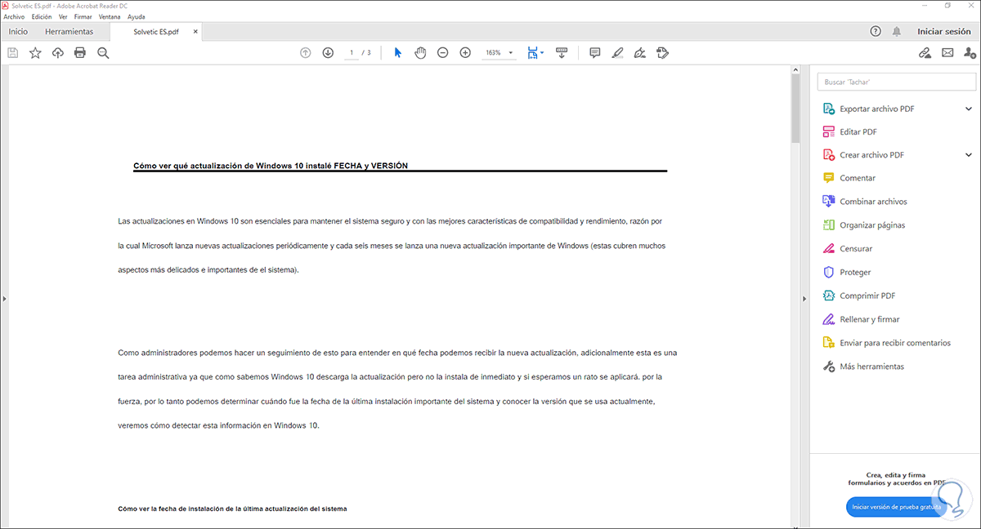
Task: Click the Buscar 'Tachar' search field
Action: pos(897,82)
